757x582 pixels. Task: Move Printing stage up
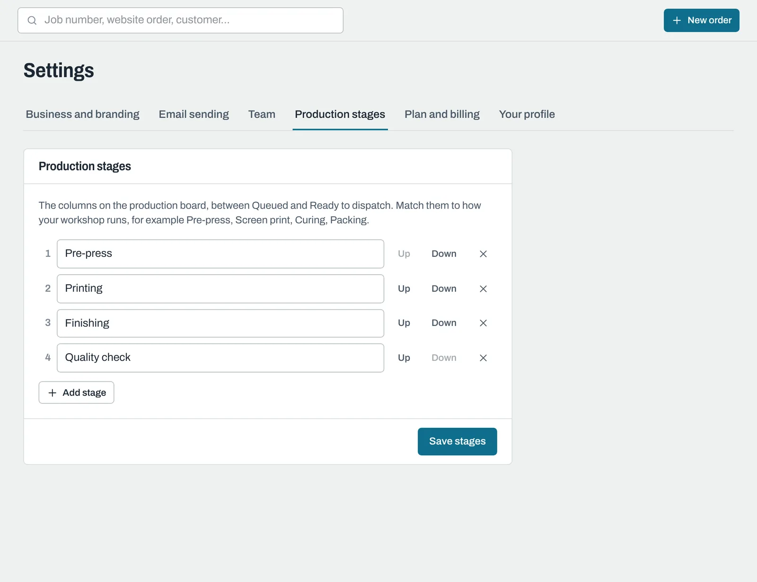(x=404, y=289)
